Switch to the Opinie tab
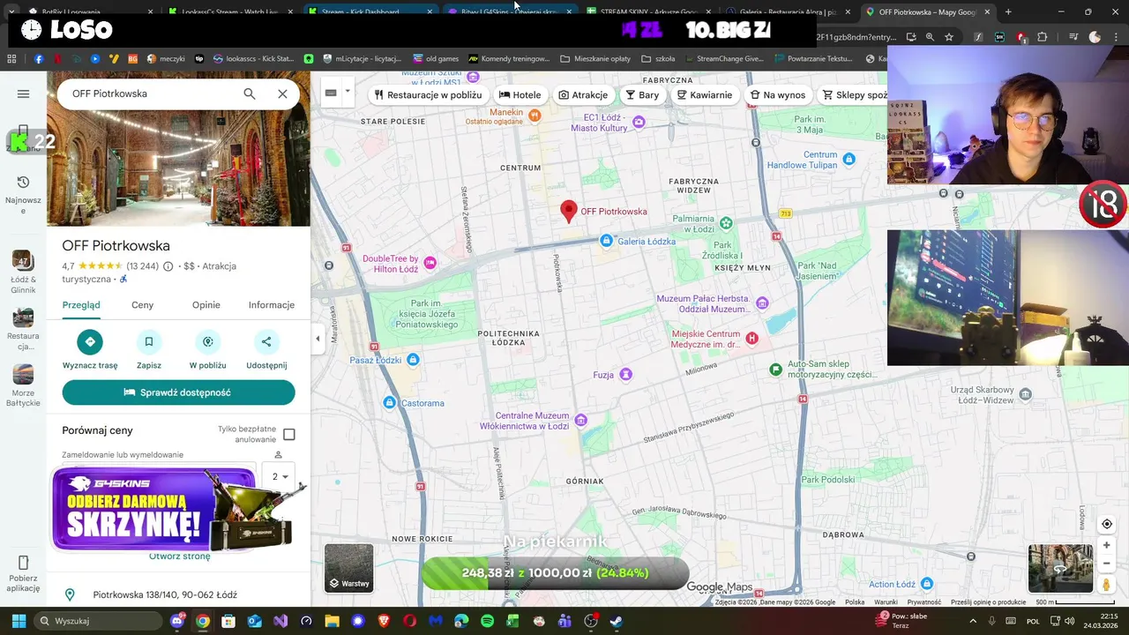The height and width of the screenshot is (635, 1129). pos(206,305)
